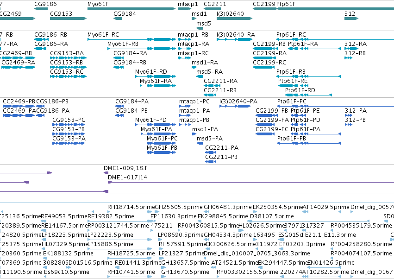The width and height of the screenshot is (394, 279).
Task: Click protein CG2199-PC label
Action: [272, 129]
